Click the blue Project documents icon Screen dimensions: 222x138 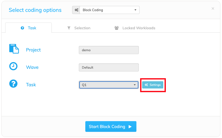(14, 49)
